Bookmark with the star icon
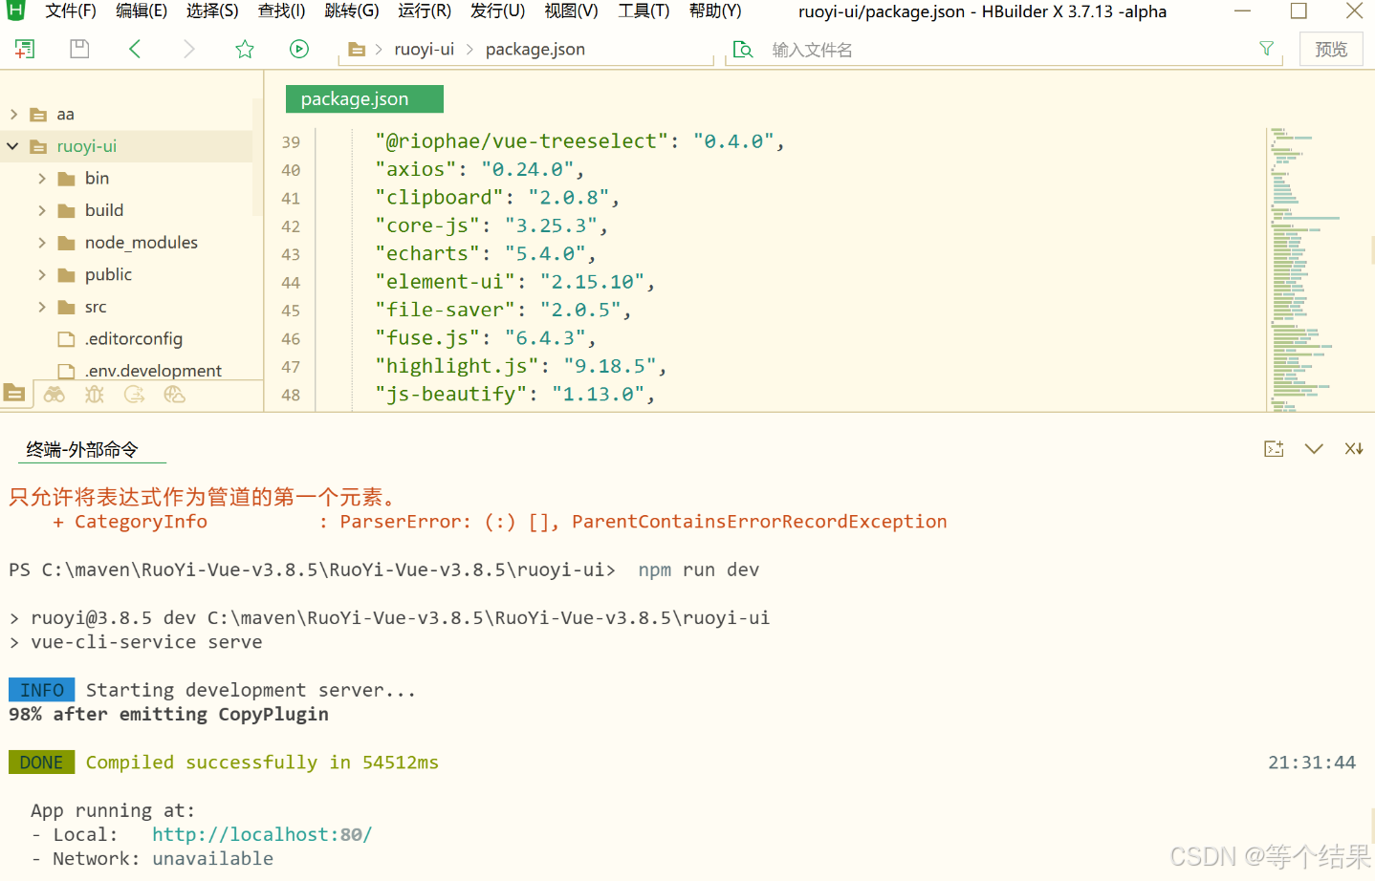The width and height of the screenshot is (1375, 881). point(245,49)
